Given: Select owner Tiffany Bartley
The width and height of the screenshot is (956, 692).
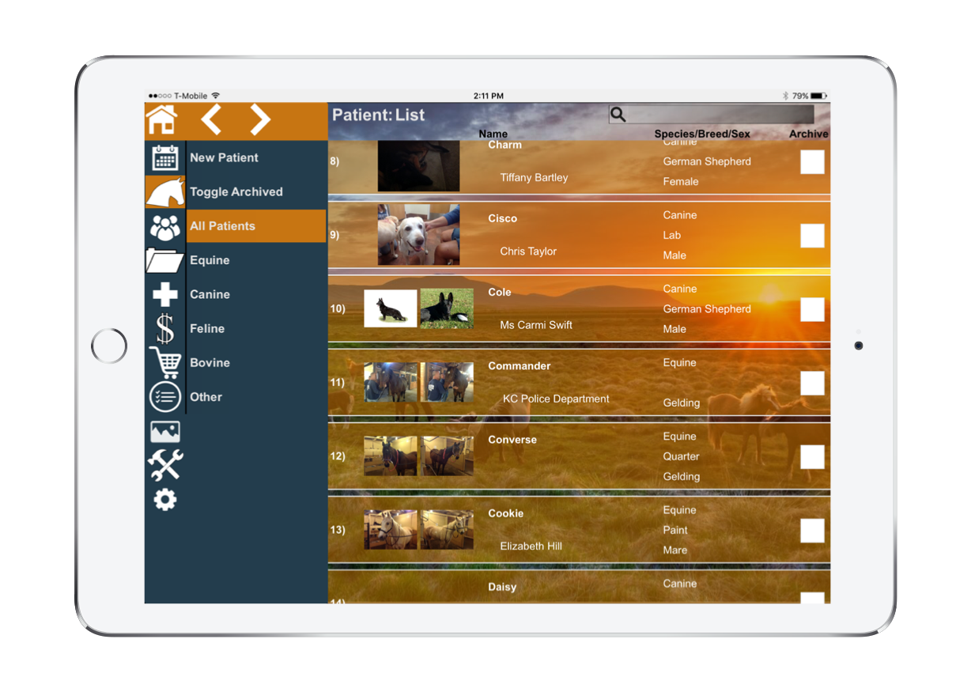Looking at the screenshot, I should (534, 177).
